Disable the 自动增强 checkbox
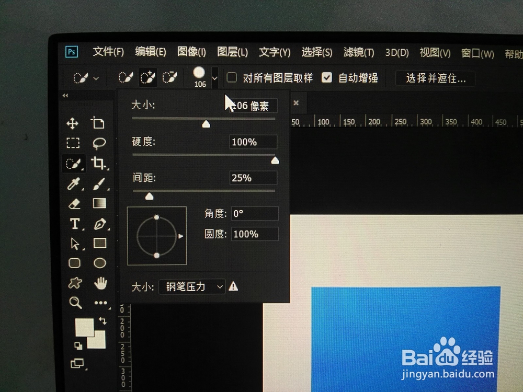523x392 pixels. (327, 77)
